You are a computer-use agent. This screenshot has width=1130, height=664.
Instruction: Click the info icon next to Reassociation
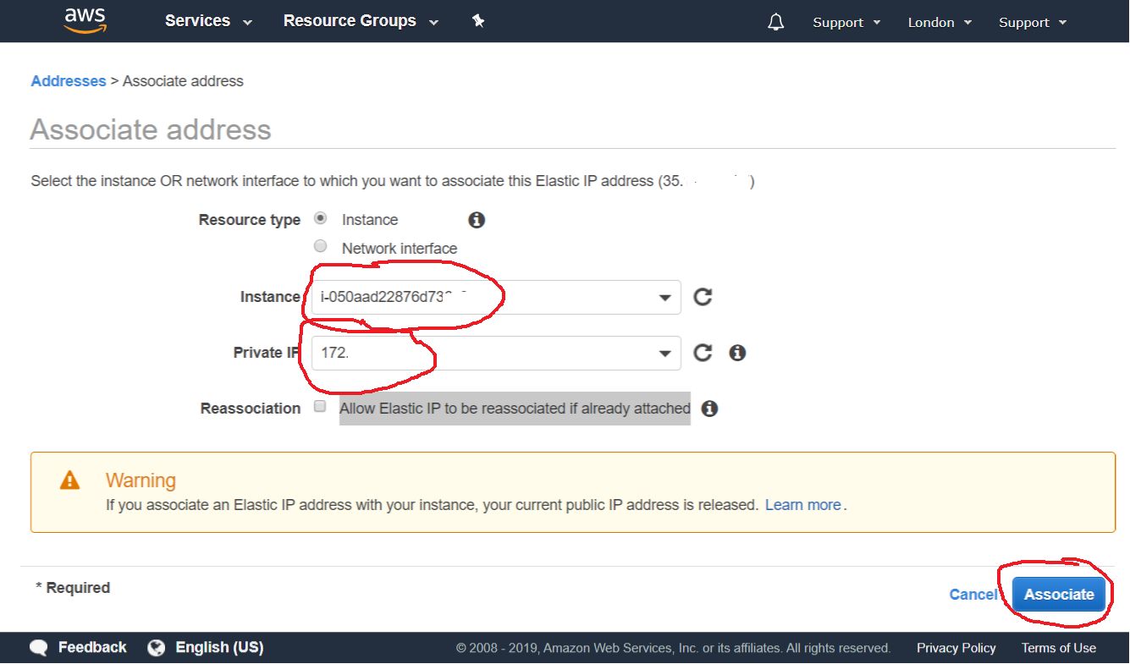[x=709, y=409]
